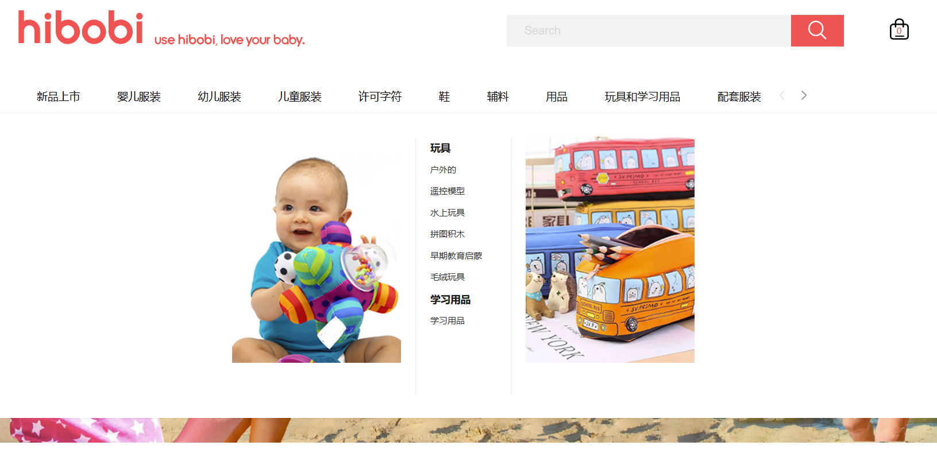Open 玩具和学习用品 menu
The image size is (937, 461).
(642, 96)
